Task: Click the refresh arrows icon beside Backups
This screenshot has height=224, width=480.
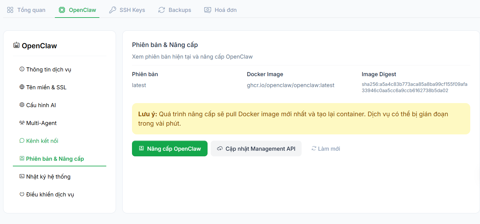Action: [161, 10]
